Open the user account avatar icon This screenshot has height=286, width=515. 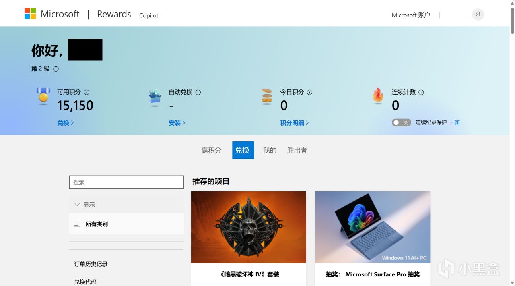(x=478, y=15)
